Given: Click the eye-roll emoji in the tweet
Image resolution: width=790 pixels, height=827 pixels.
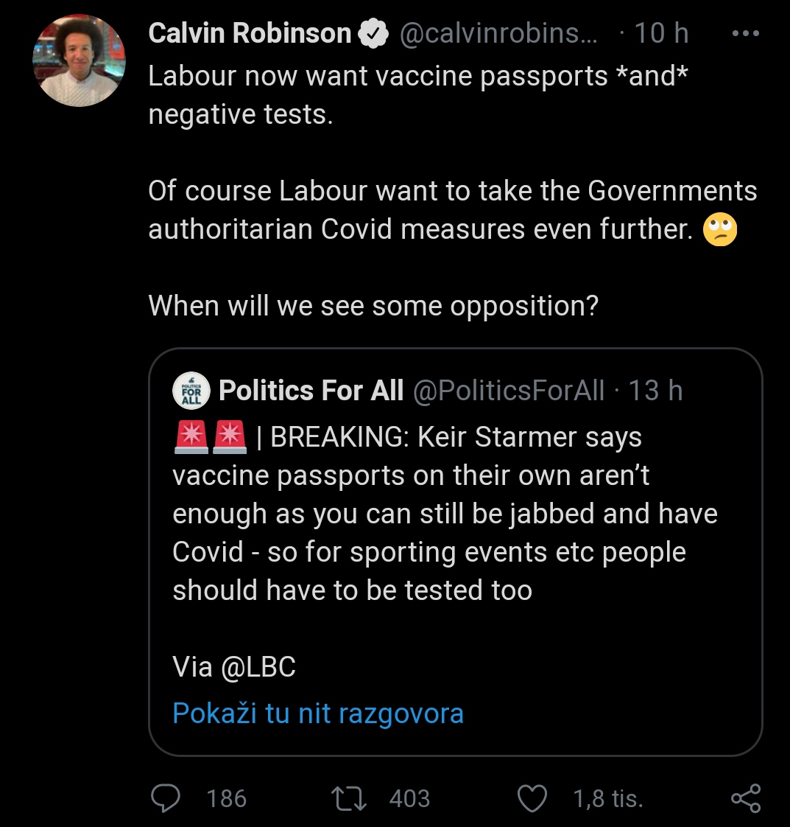Looking at the screenshot, I should 720,229.
